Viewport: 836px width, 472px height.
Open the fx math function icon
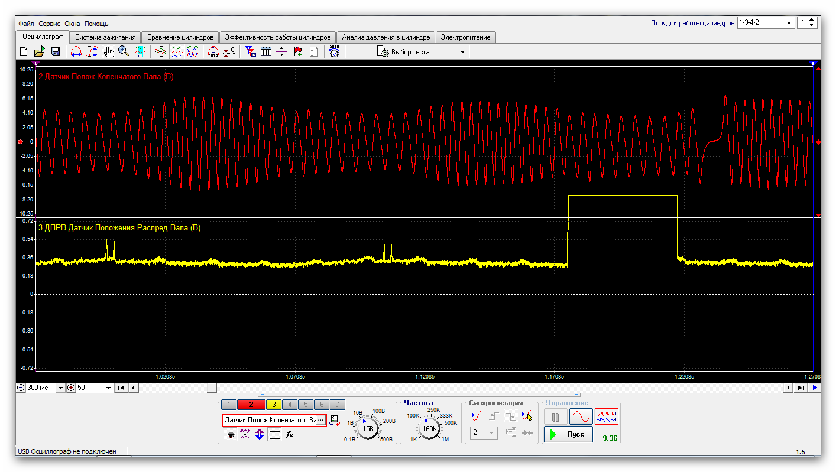[290, 434]
